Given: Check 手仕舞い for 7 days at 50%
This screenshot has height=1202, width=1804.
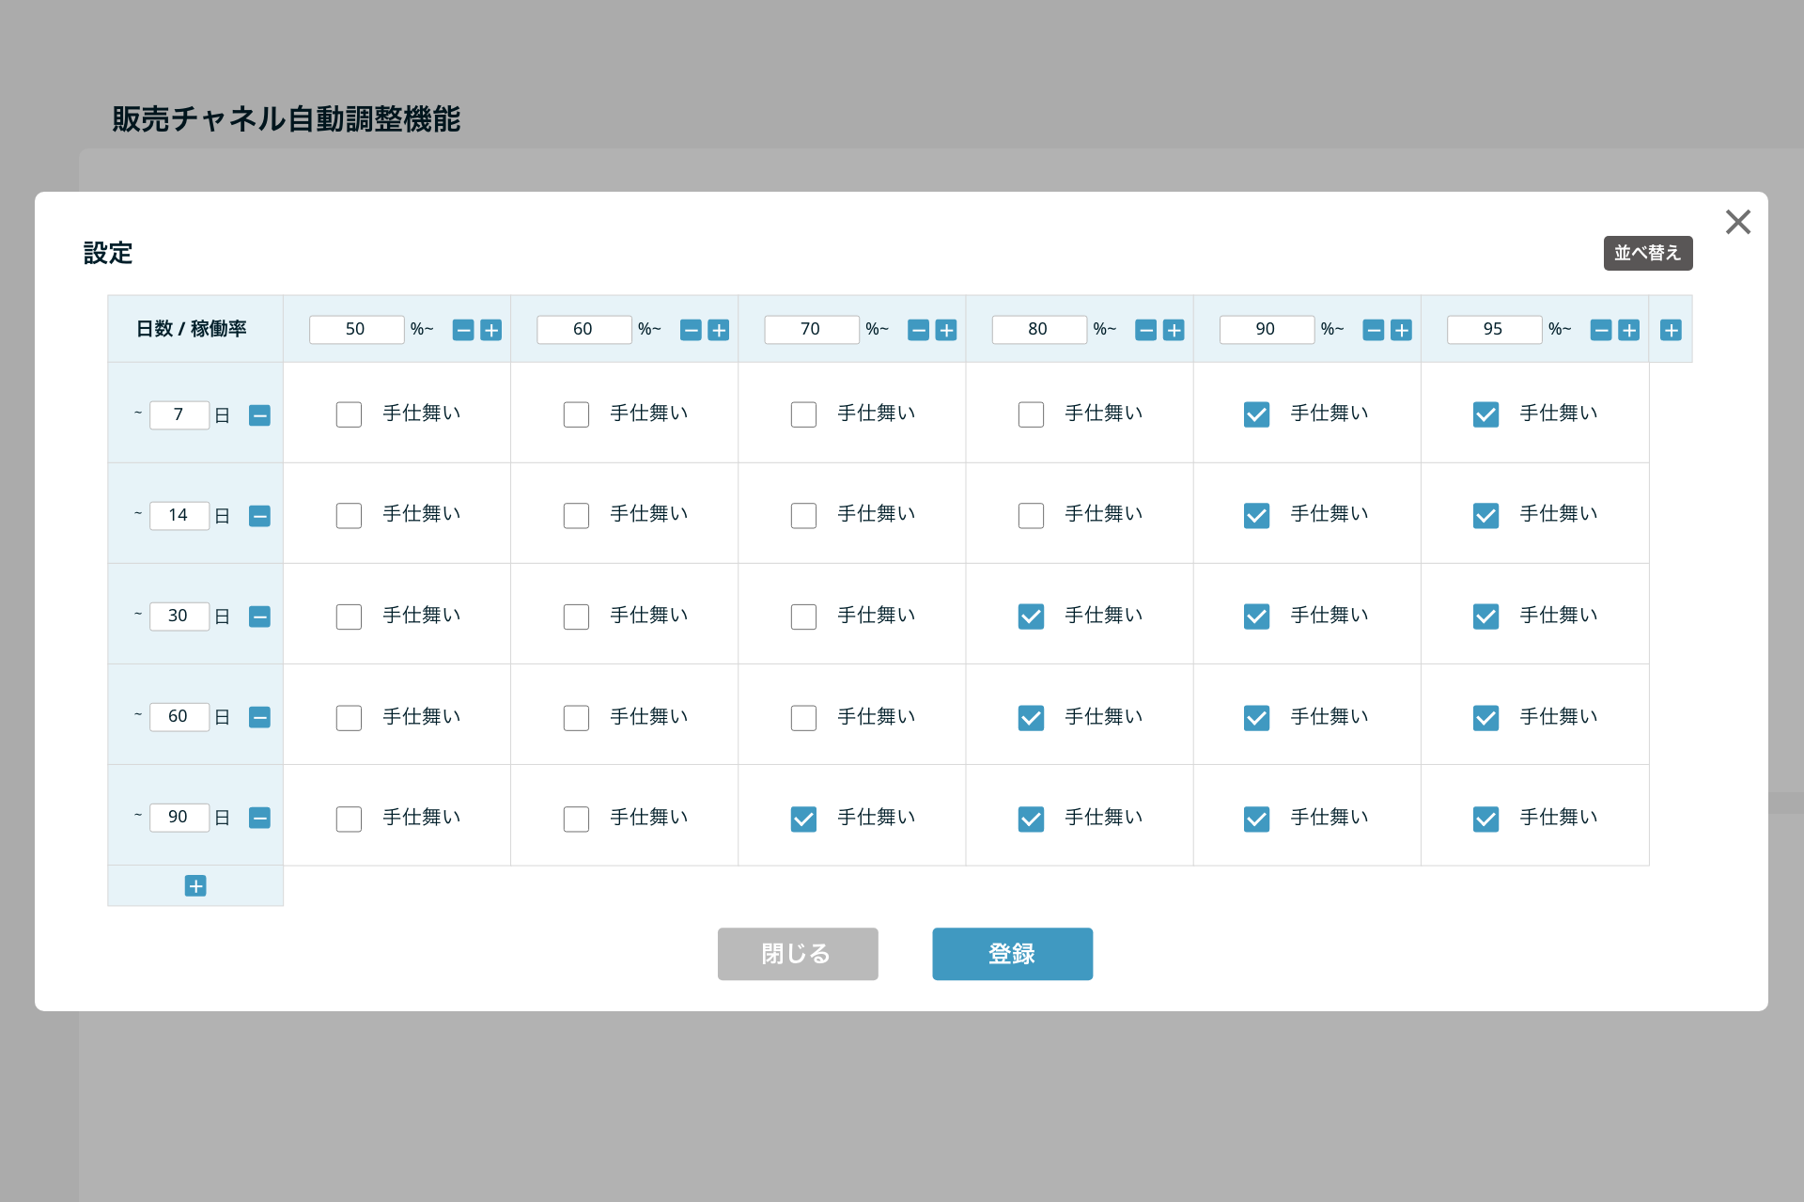Looking at the screenshot, I should coord(349,414).
